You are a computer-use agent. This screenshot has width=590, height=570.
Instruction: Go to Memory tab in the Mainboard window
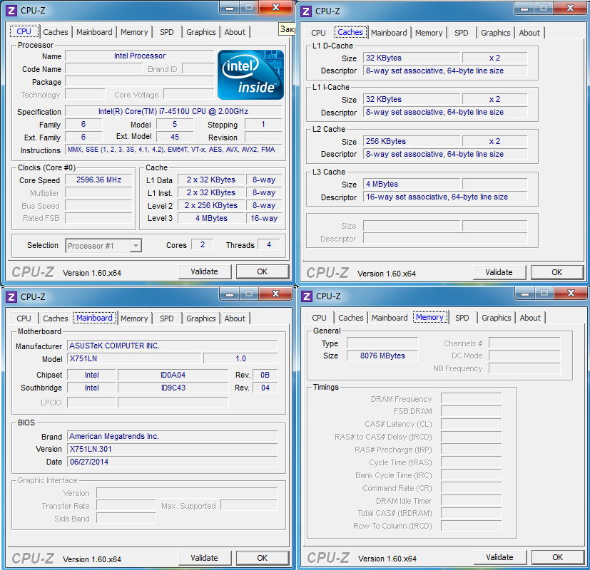pos(134,318)
